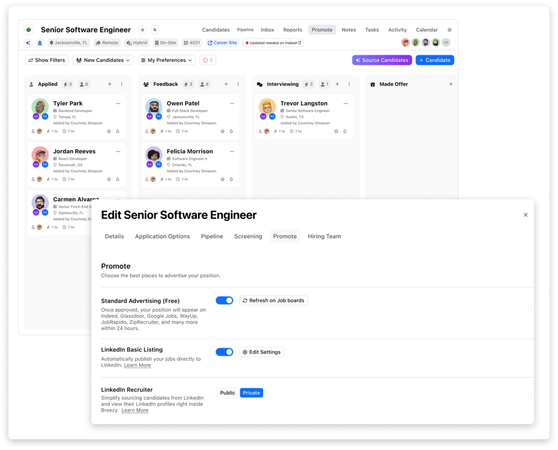Close the Edit Senior Software Engineer dialog

coord(526,215)
